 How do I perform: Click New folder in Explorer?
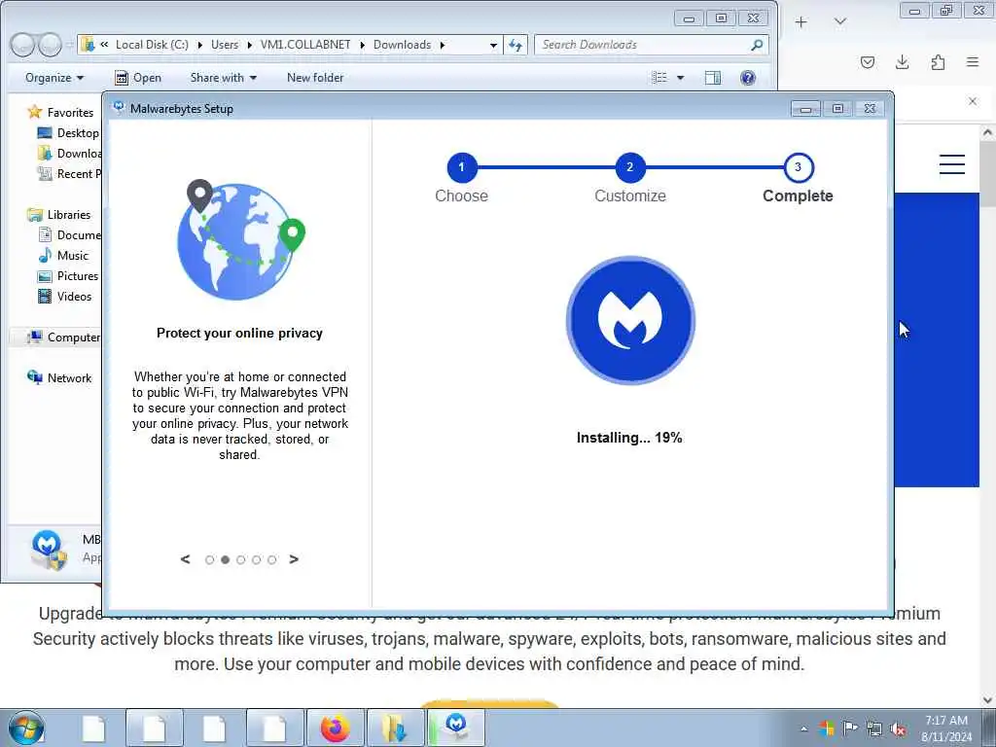[x=315, y=78]
